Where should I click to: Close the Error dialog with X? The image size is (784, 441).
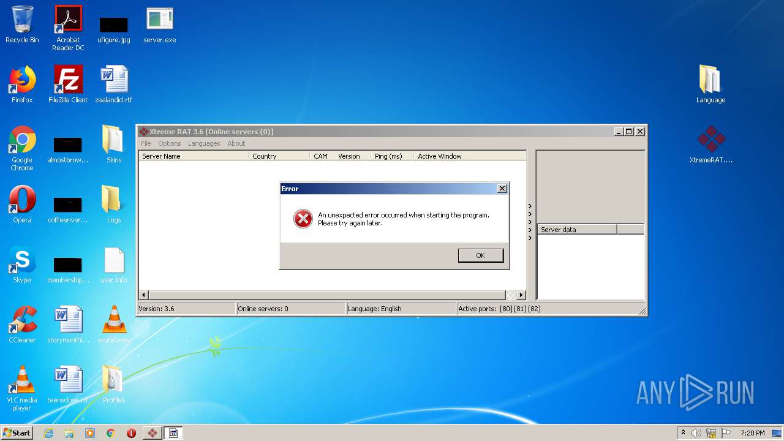pyautogui.click(x=502, y=189)
